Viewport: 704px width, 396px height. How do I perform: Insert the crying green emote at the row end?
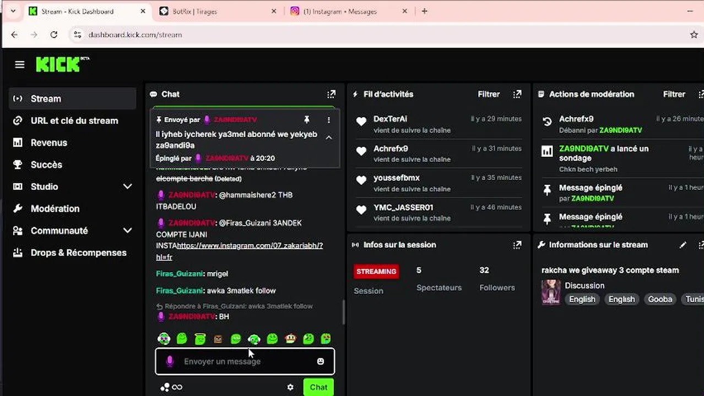click(x=326, y=339)
